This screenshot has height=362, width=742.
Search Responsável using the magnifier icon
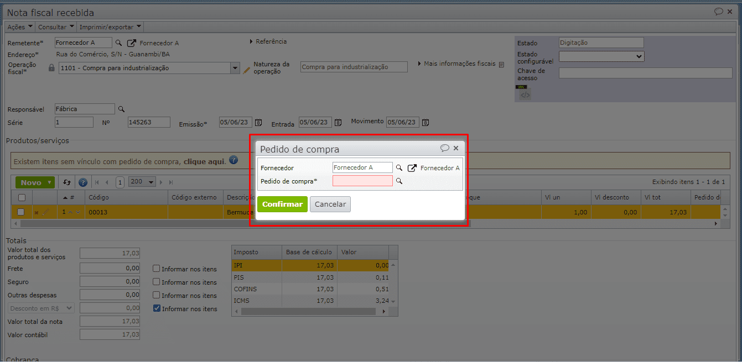click(x=122, y=109)
